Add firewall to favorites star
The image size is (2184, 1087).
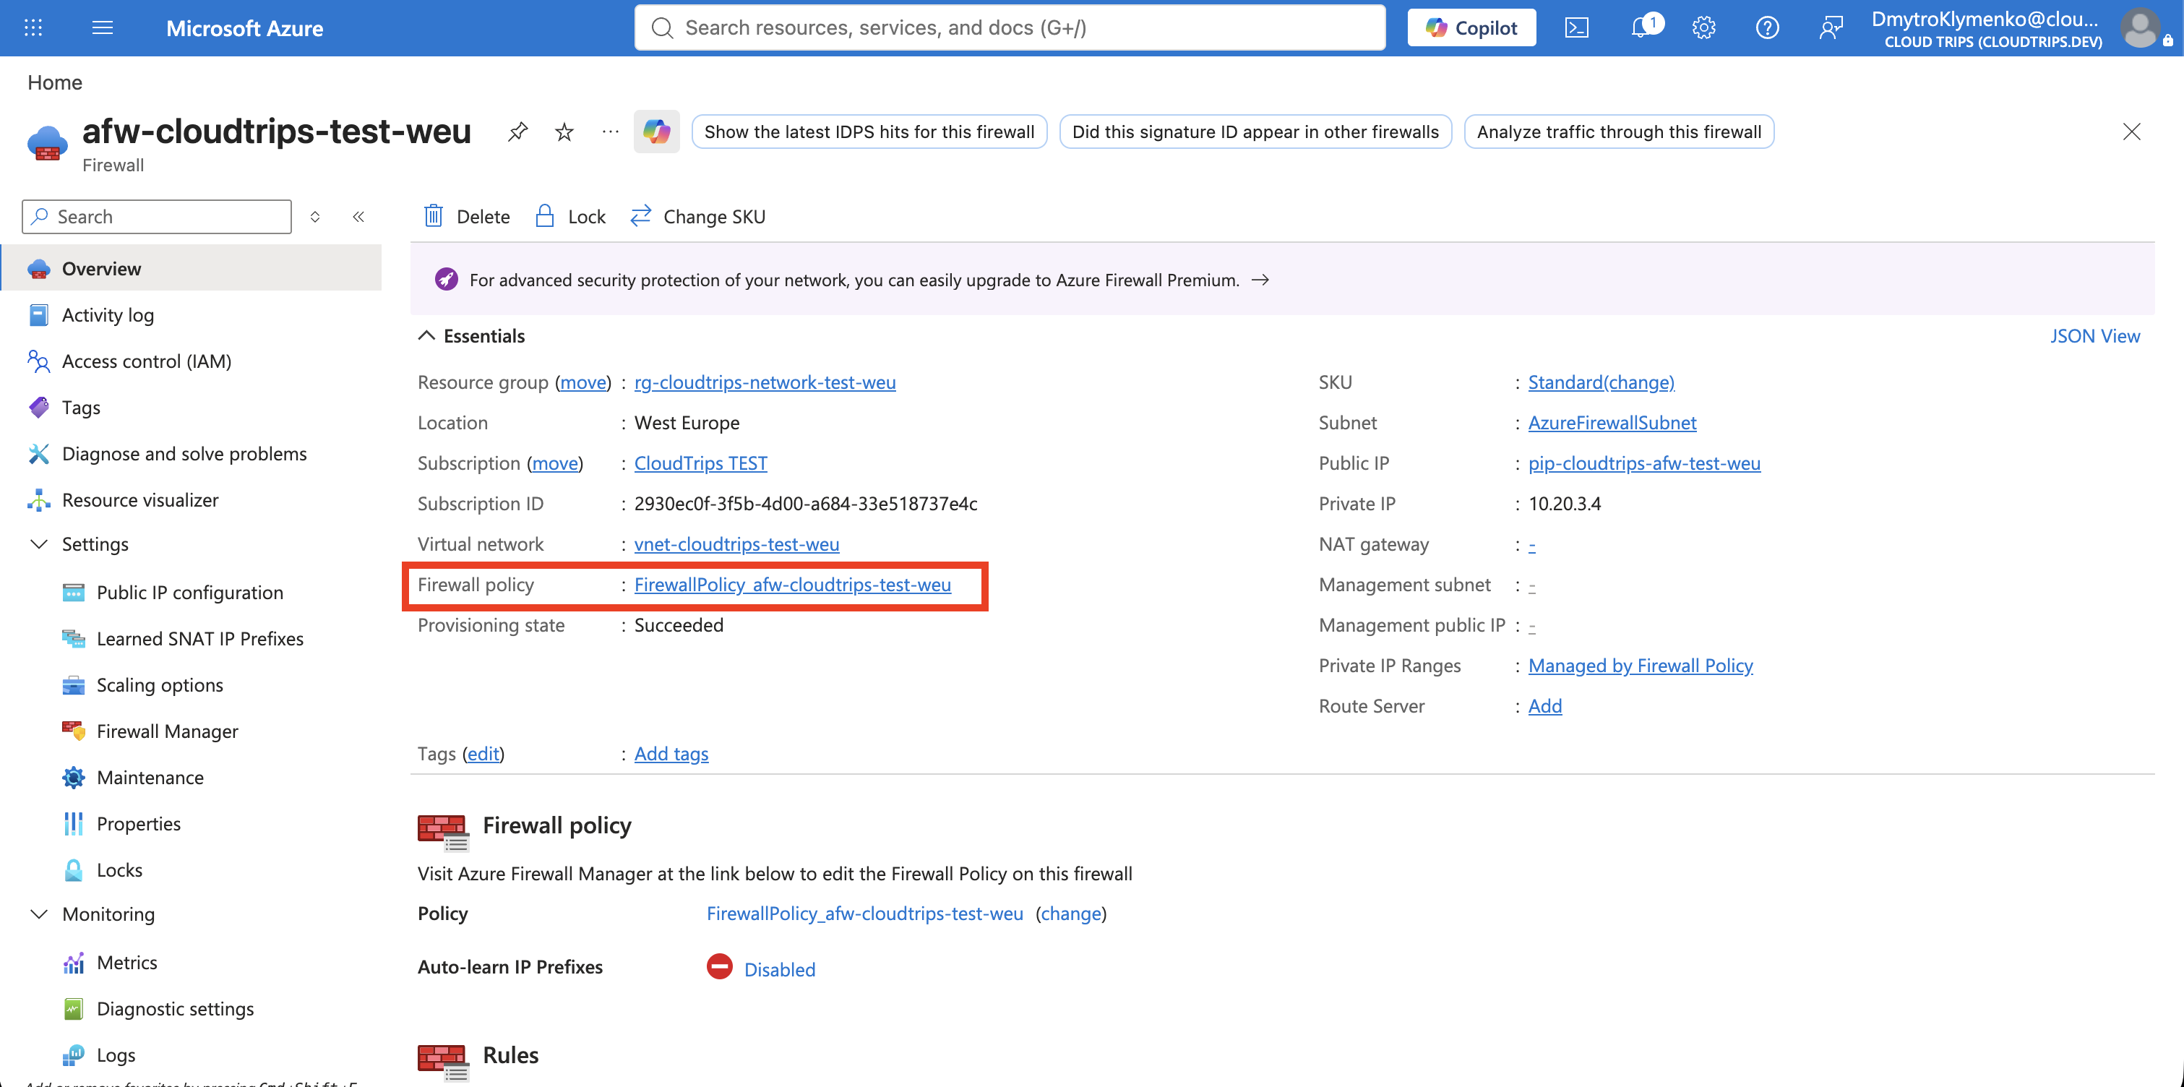pos(564,132)
